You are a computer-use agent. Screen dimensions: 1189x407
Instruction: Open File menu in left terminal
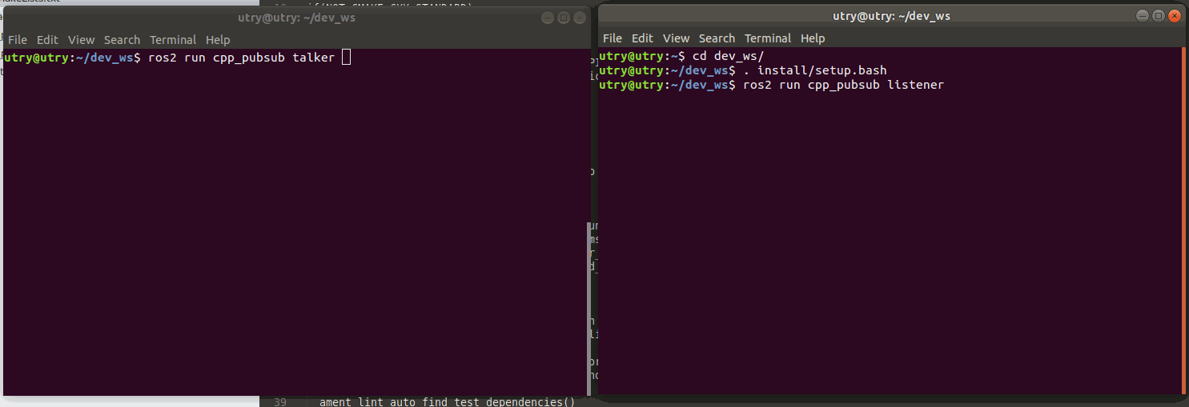[18, 40]
